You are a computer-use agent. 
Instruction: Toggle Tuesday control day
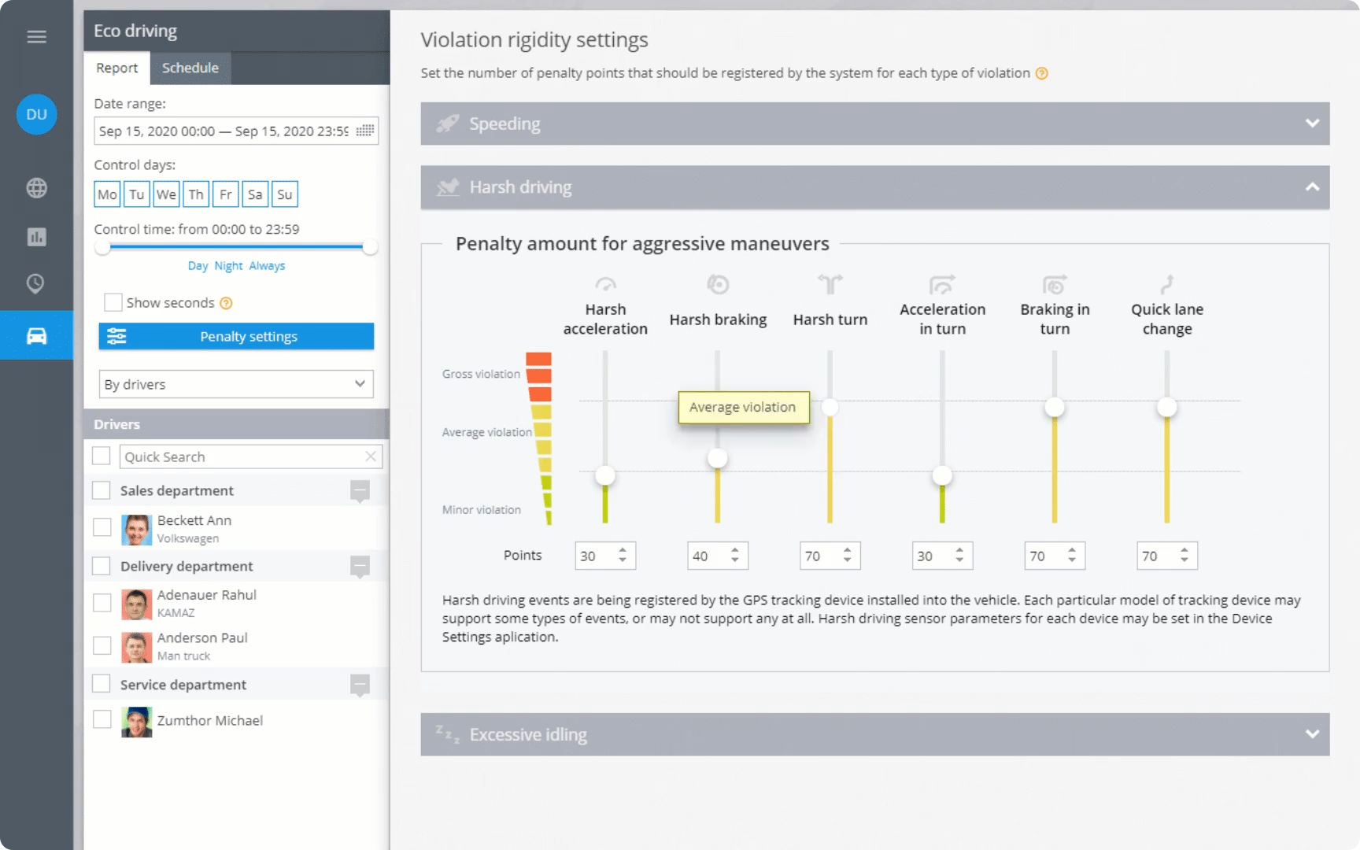(x=137, y=194)
